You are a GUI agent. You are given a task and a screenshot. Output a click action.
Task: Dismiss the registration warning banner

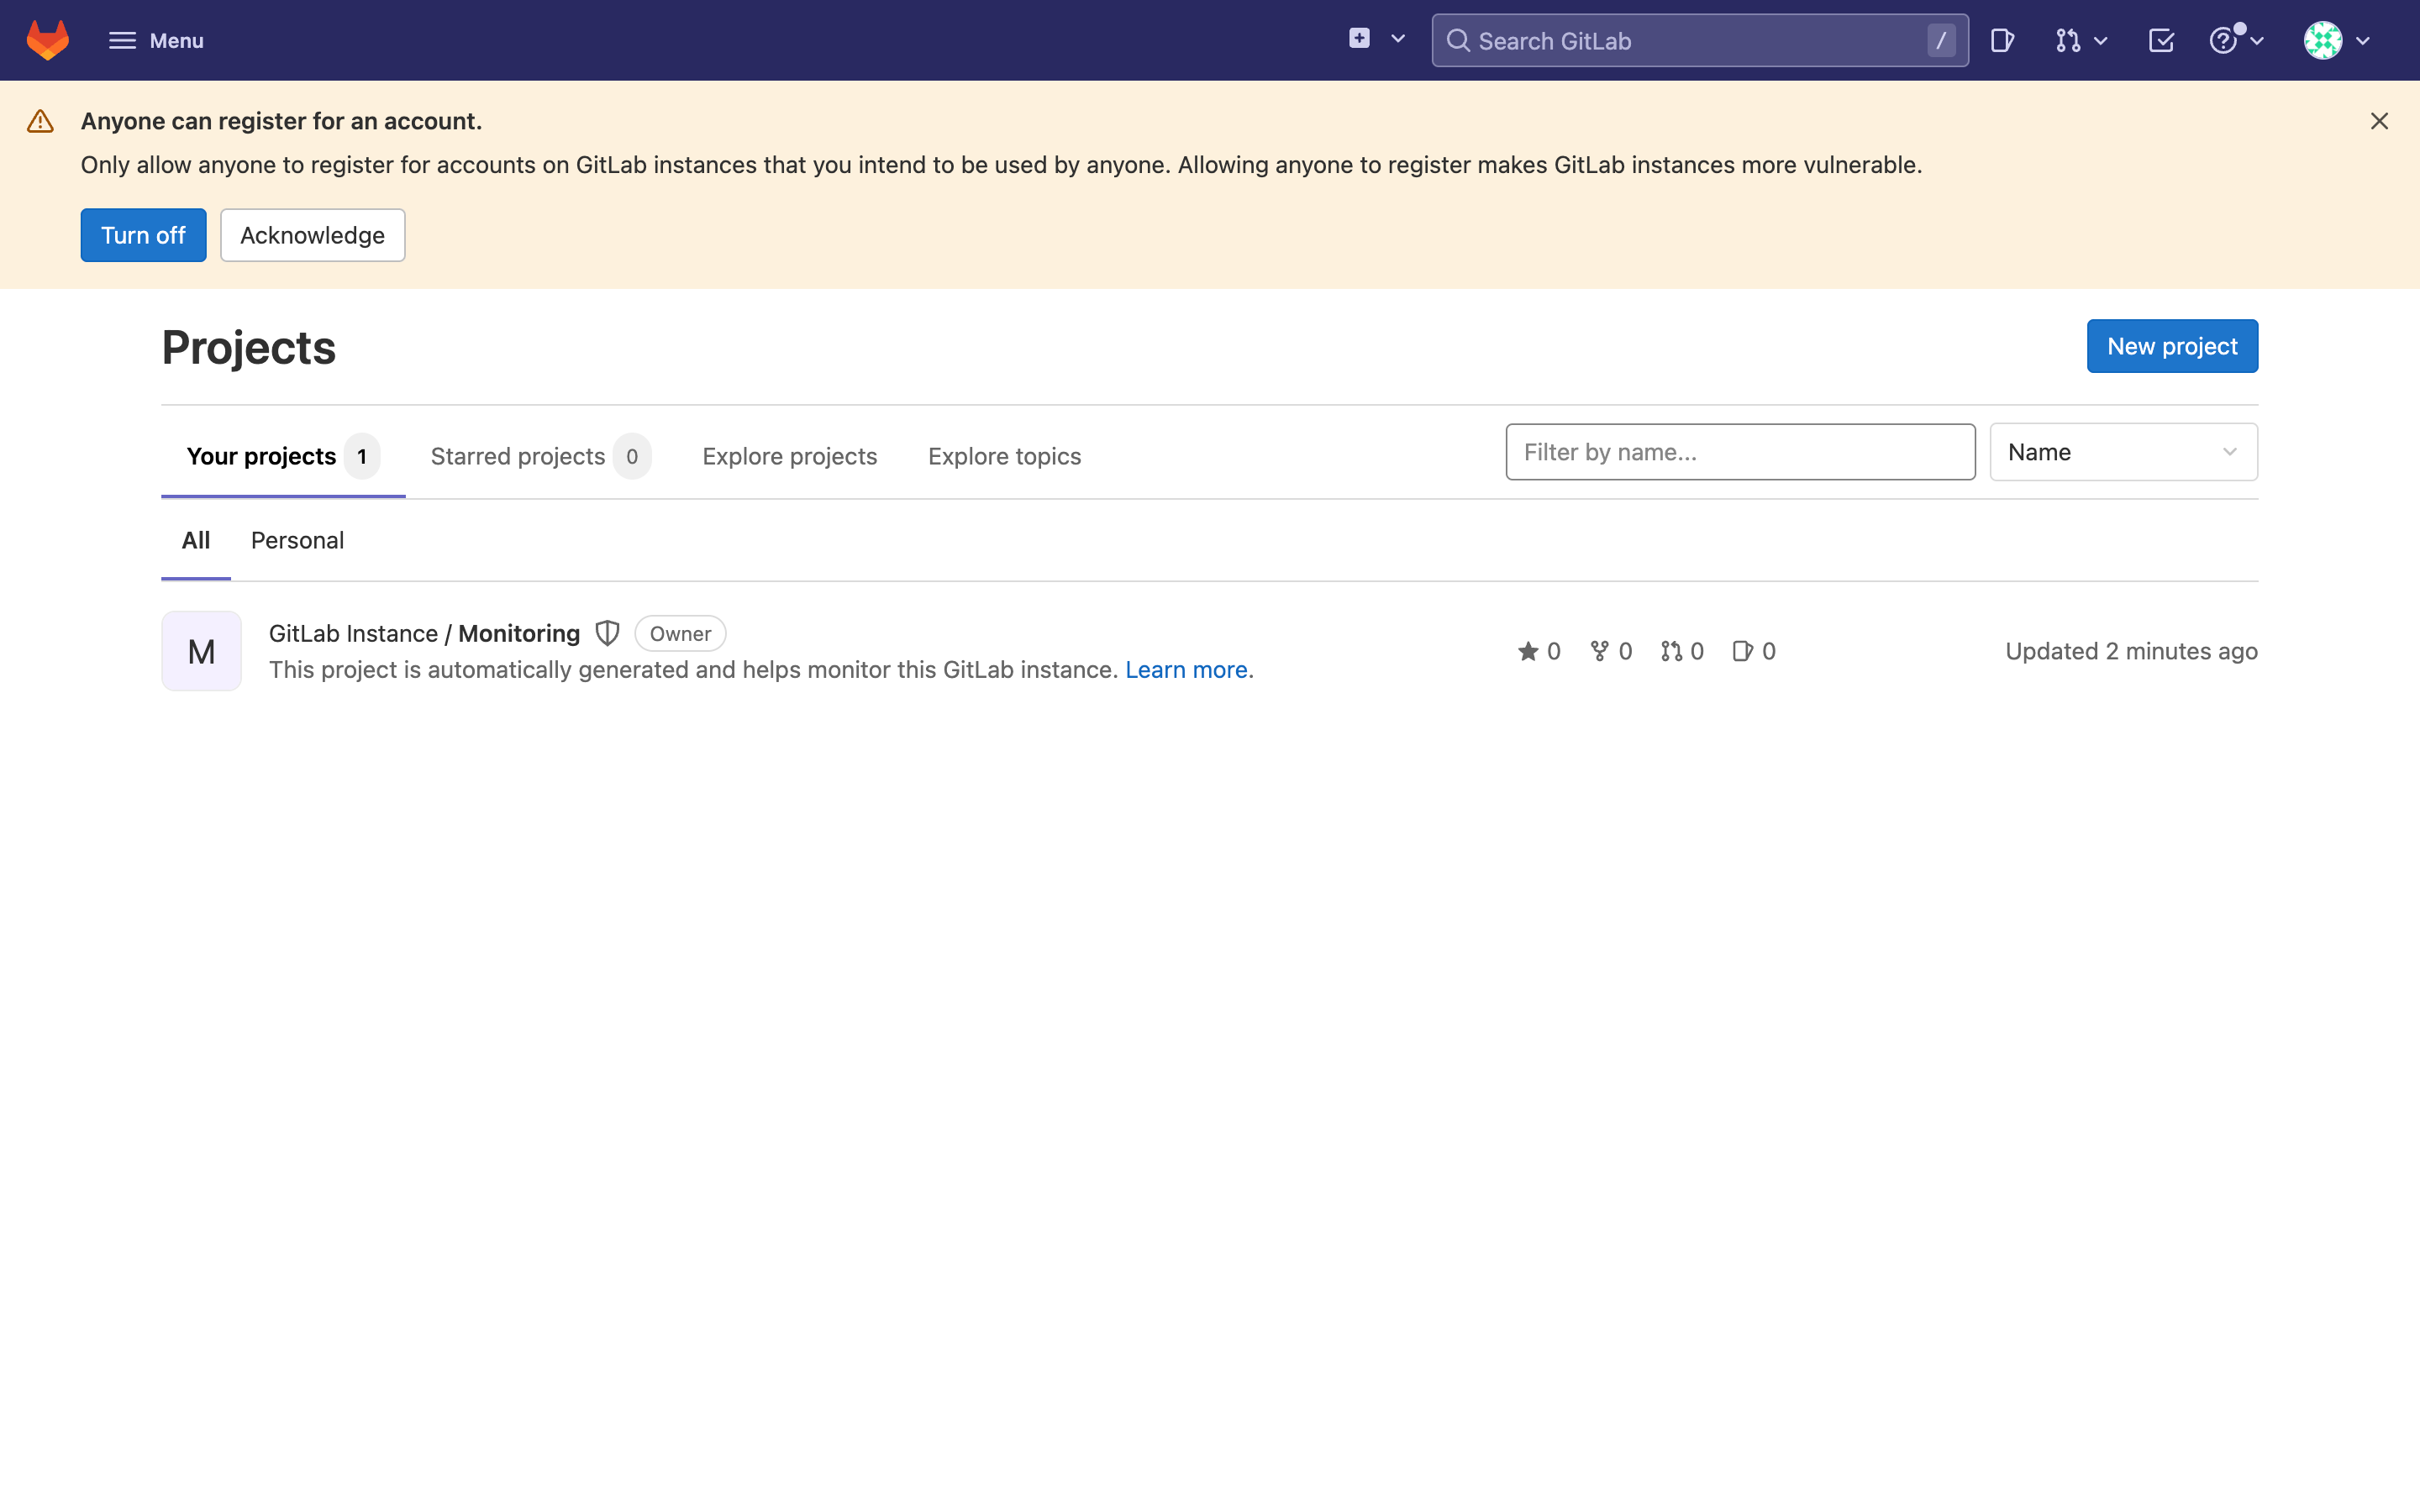[x=2379, y=121]
